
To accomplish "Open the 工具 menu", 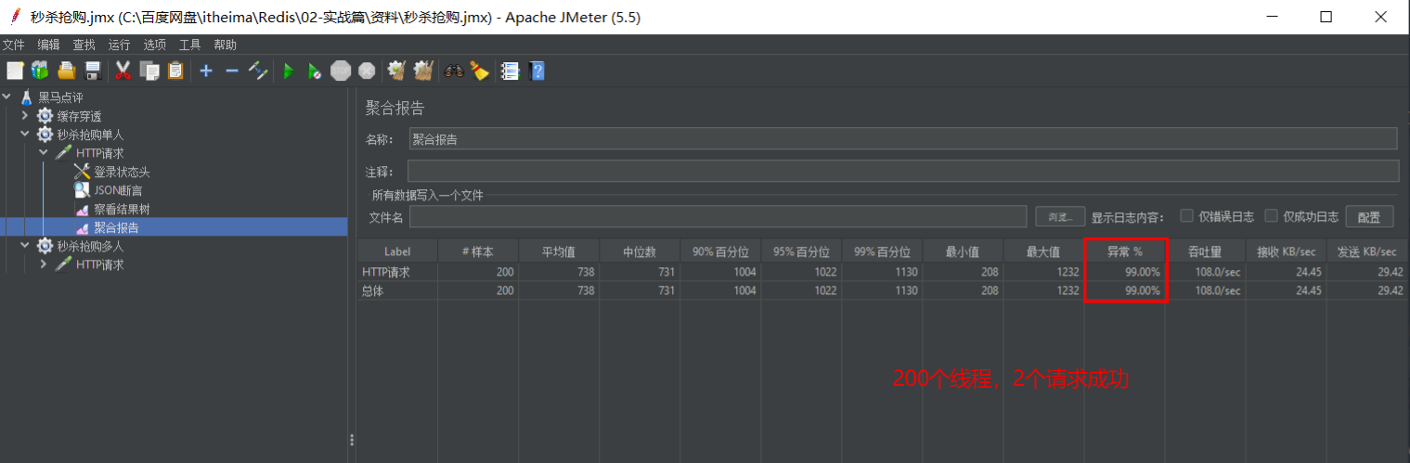I will (x=190, y=45).
